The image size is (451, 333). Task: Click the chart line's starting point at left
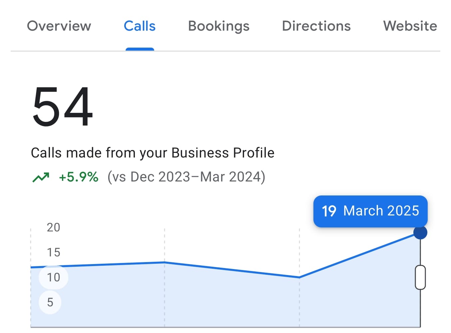coord(31,267)
